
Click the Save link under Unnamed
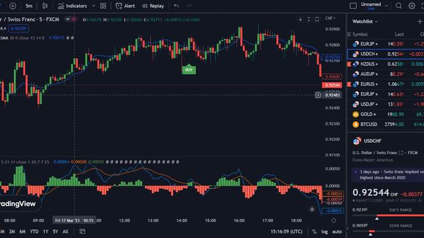371,9
